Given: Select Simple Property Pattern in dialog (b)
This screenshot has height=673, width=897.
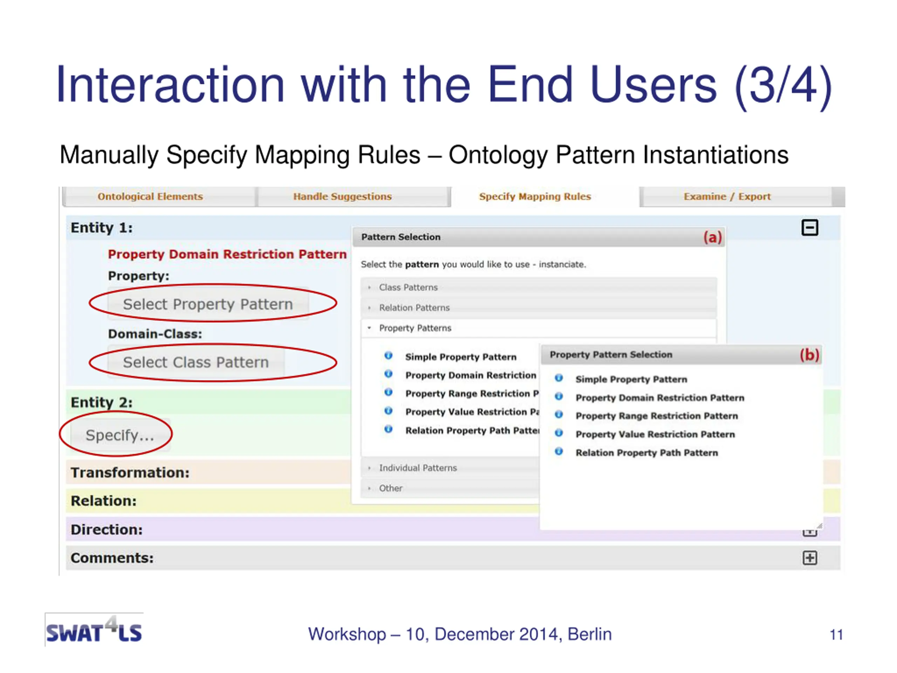Looking at the screenshot, I should coord(631,379).
